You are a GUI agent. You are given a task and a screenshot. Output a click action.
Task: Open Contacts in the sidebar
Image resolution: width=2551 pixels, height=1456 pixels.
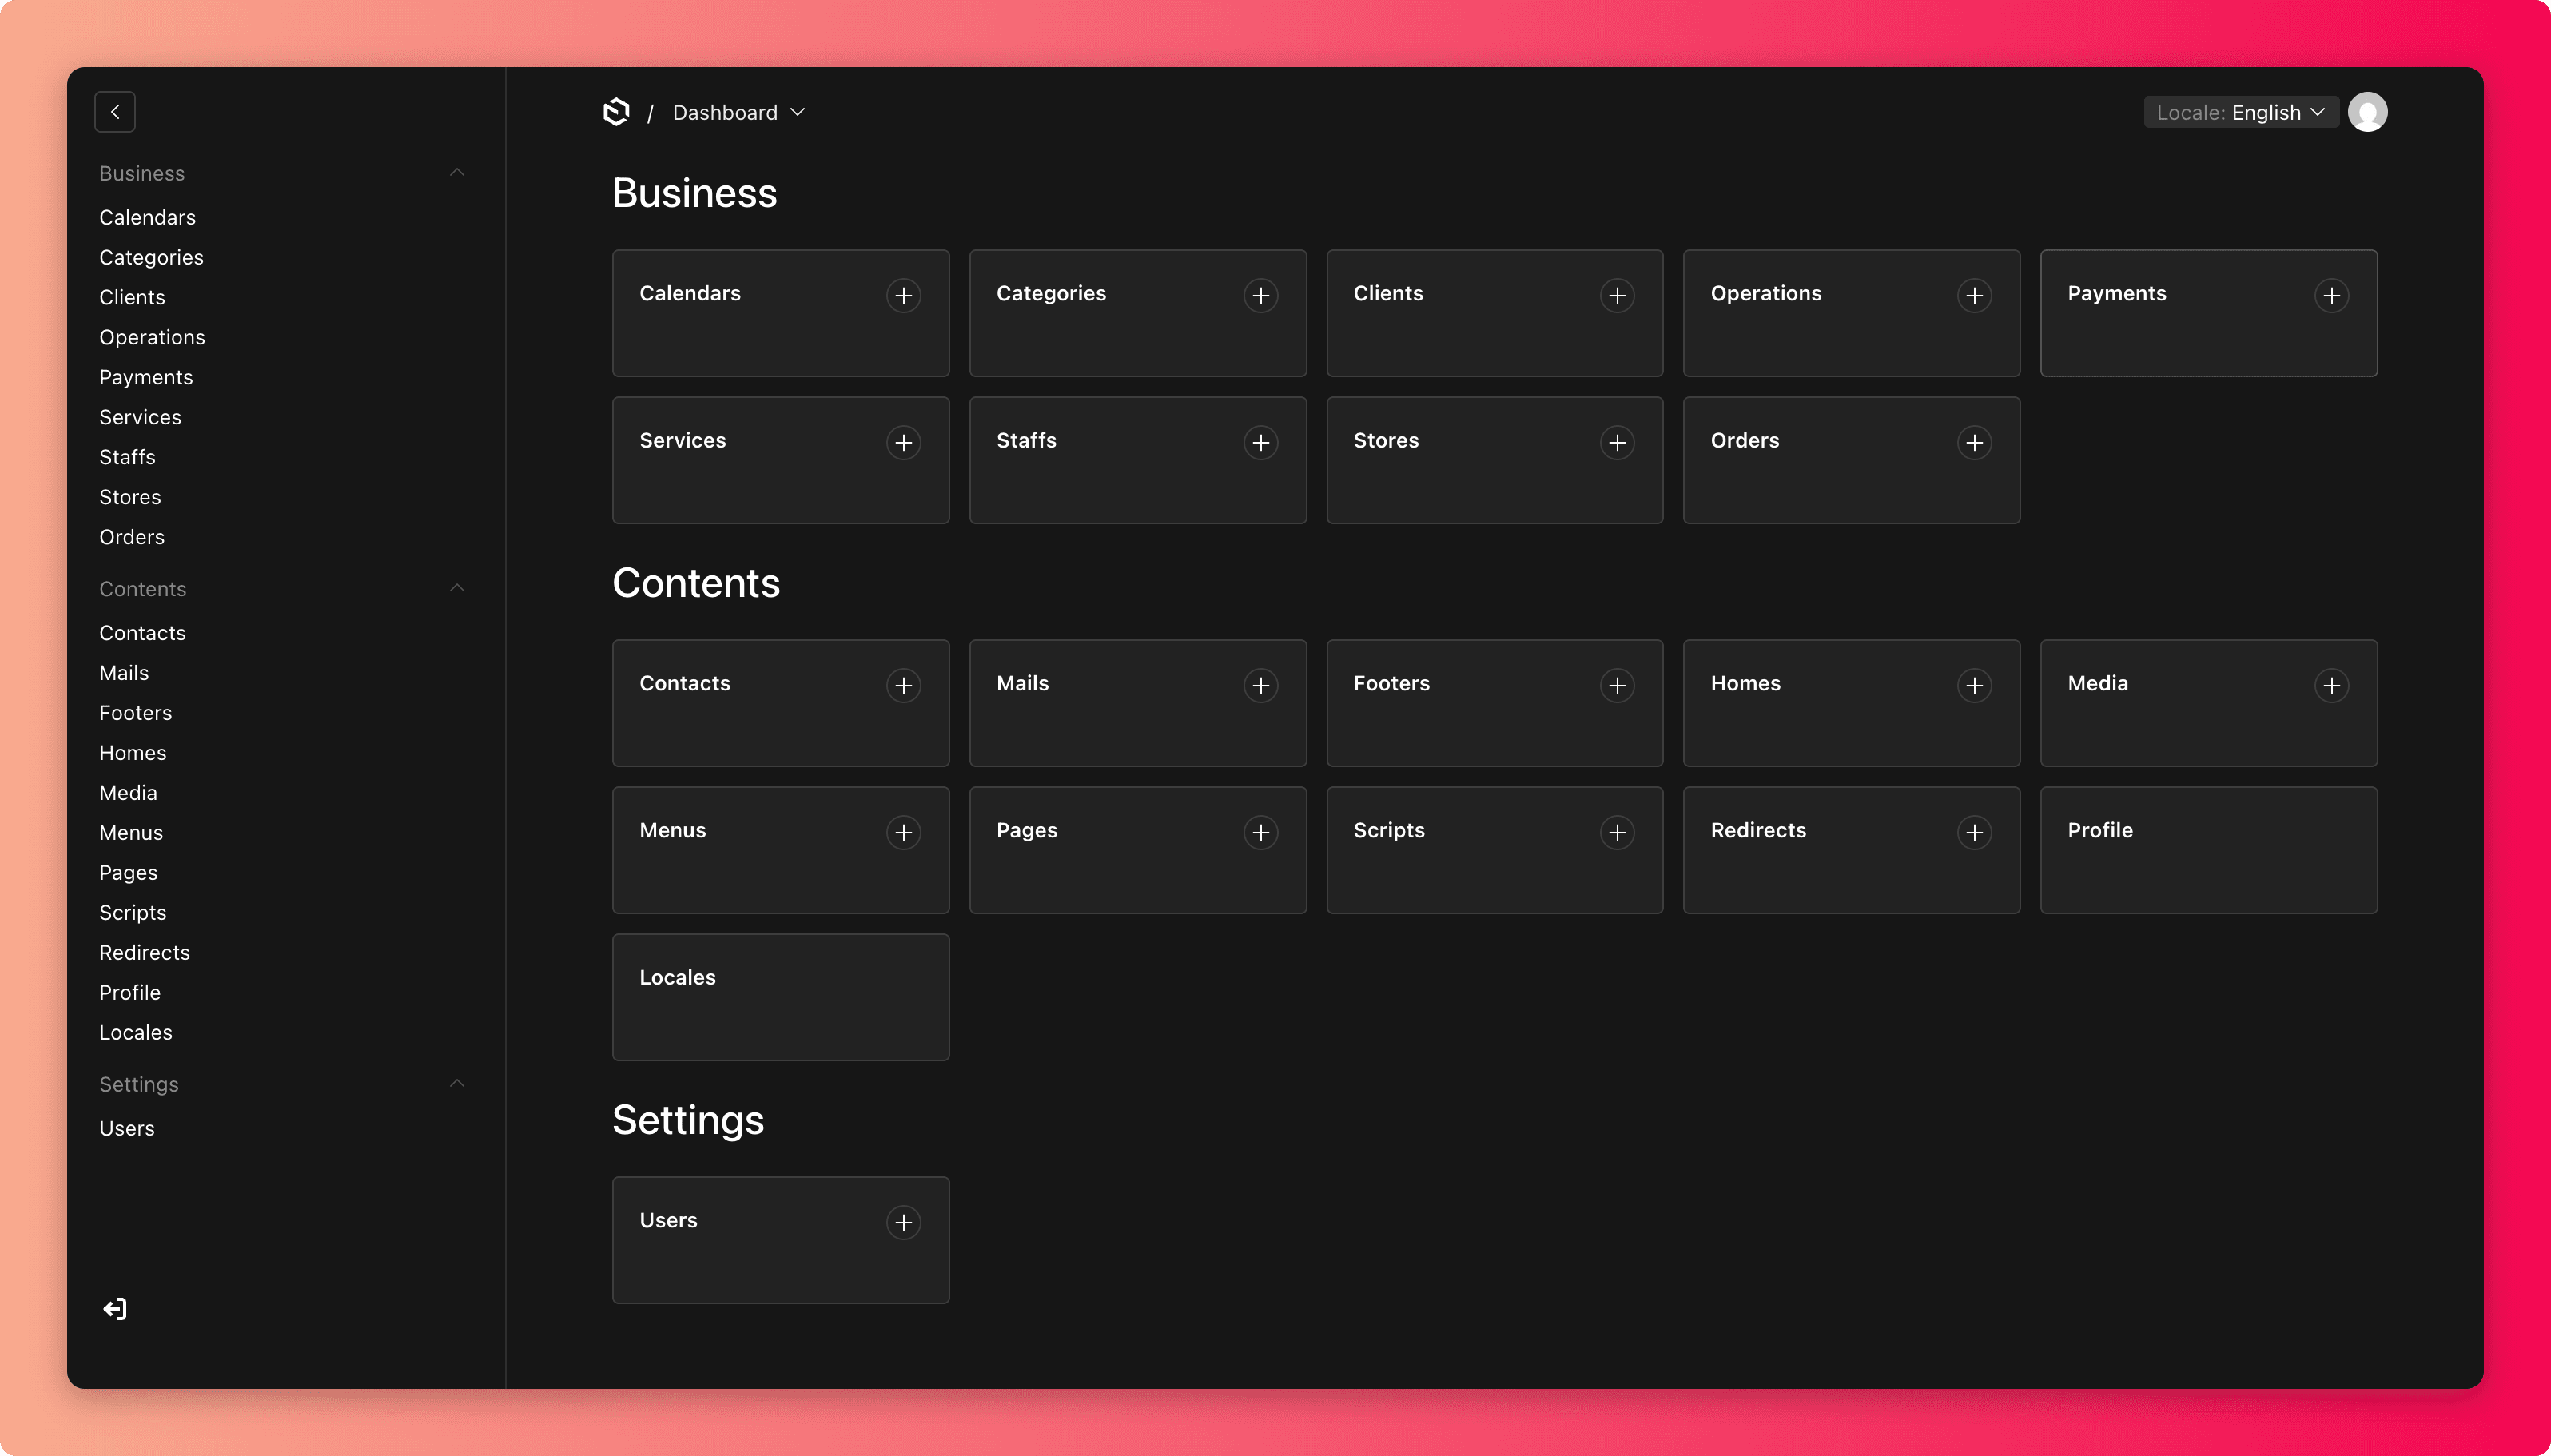142,633
